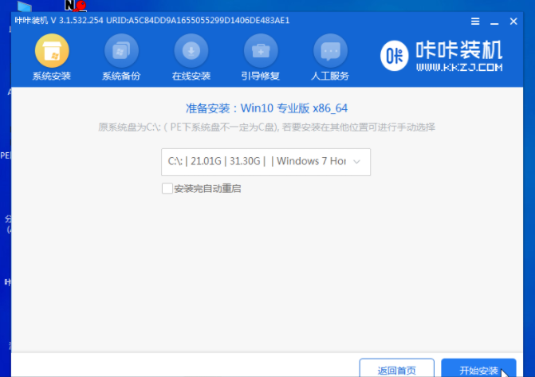Image resolution: width=535 pixels, height=377 pixels.
Task: Open the 系统安装 (System Install) icon
Action: [x=52, y=52]
